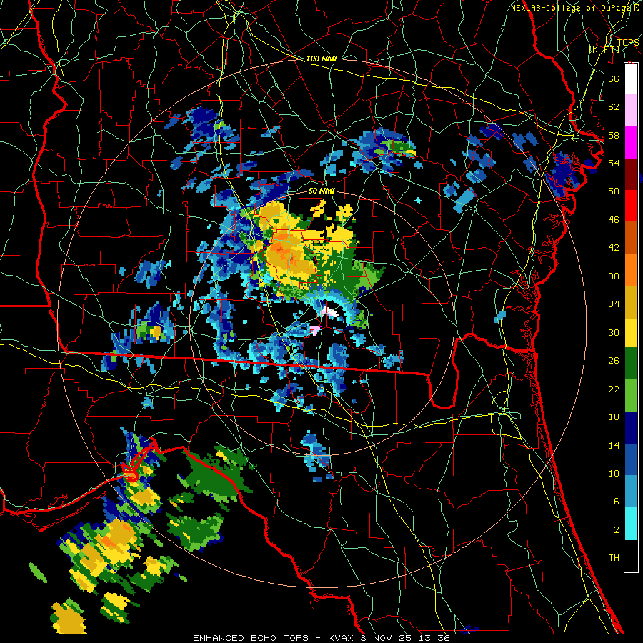The width and height of the screenshot is (643, 643).
Task: Choose the 14 label on the scale
Action: (x=614, y=445)
